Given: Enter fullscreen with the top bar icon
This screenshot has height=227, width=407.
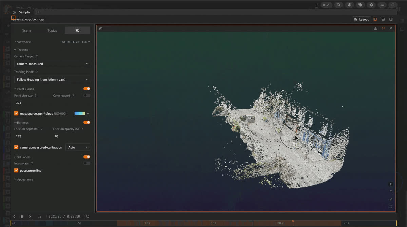Looking at the screenshot, I should point(393,5).
